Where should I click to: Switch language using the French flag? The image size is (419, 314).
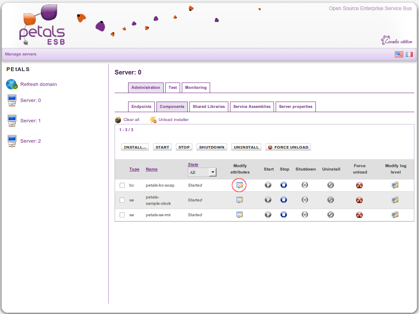409,54
